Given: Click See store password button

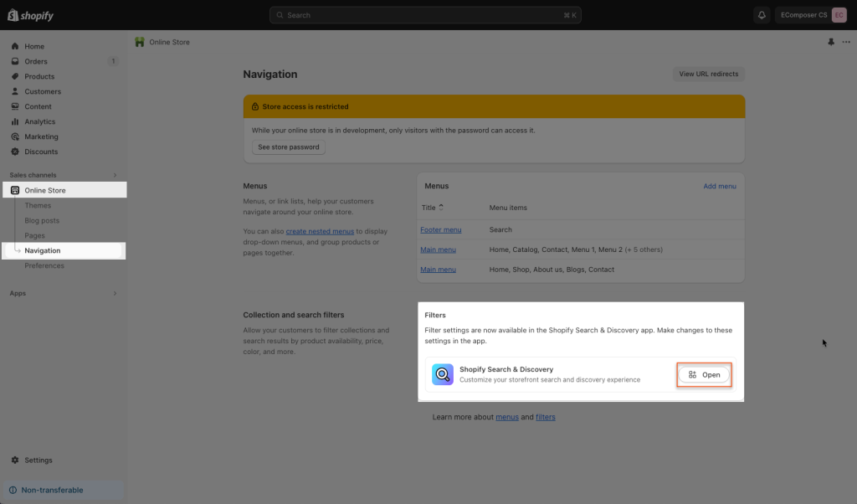Looking at the screenshot, I should tap(289, 147).
